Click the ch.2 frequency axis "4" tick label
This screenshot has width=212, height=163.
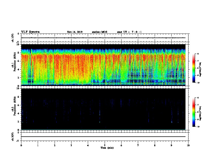click(18, 113)
